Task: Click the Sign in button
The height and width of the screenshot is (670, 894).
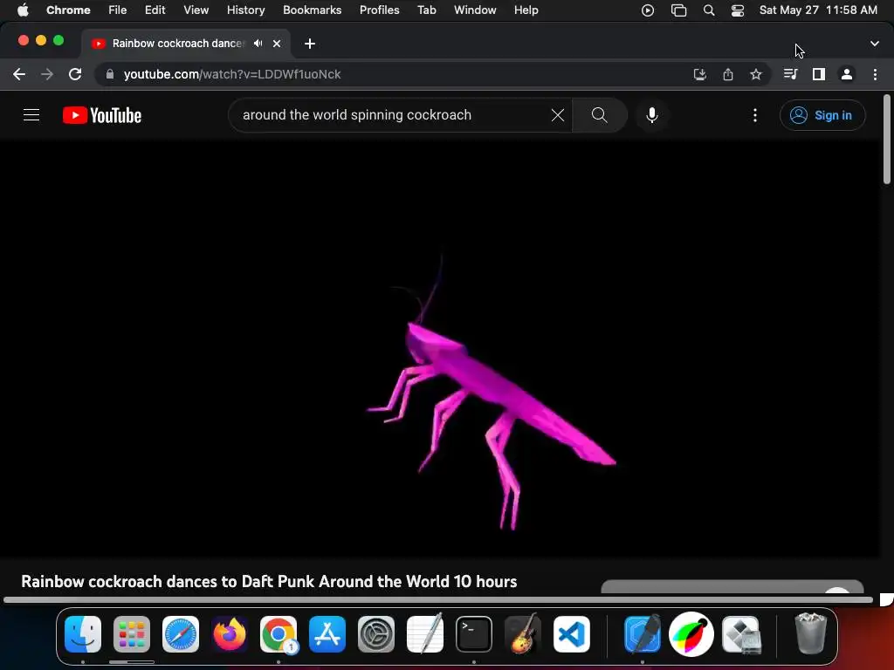Action: (822, 115)
